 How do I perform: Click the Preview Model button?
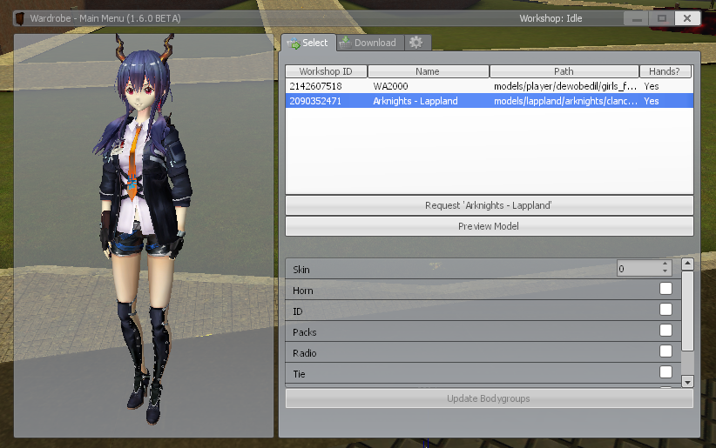point(489,226)
